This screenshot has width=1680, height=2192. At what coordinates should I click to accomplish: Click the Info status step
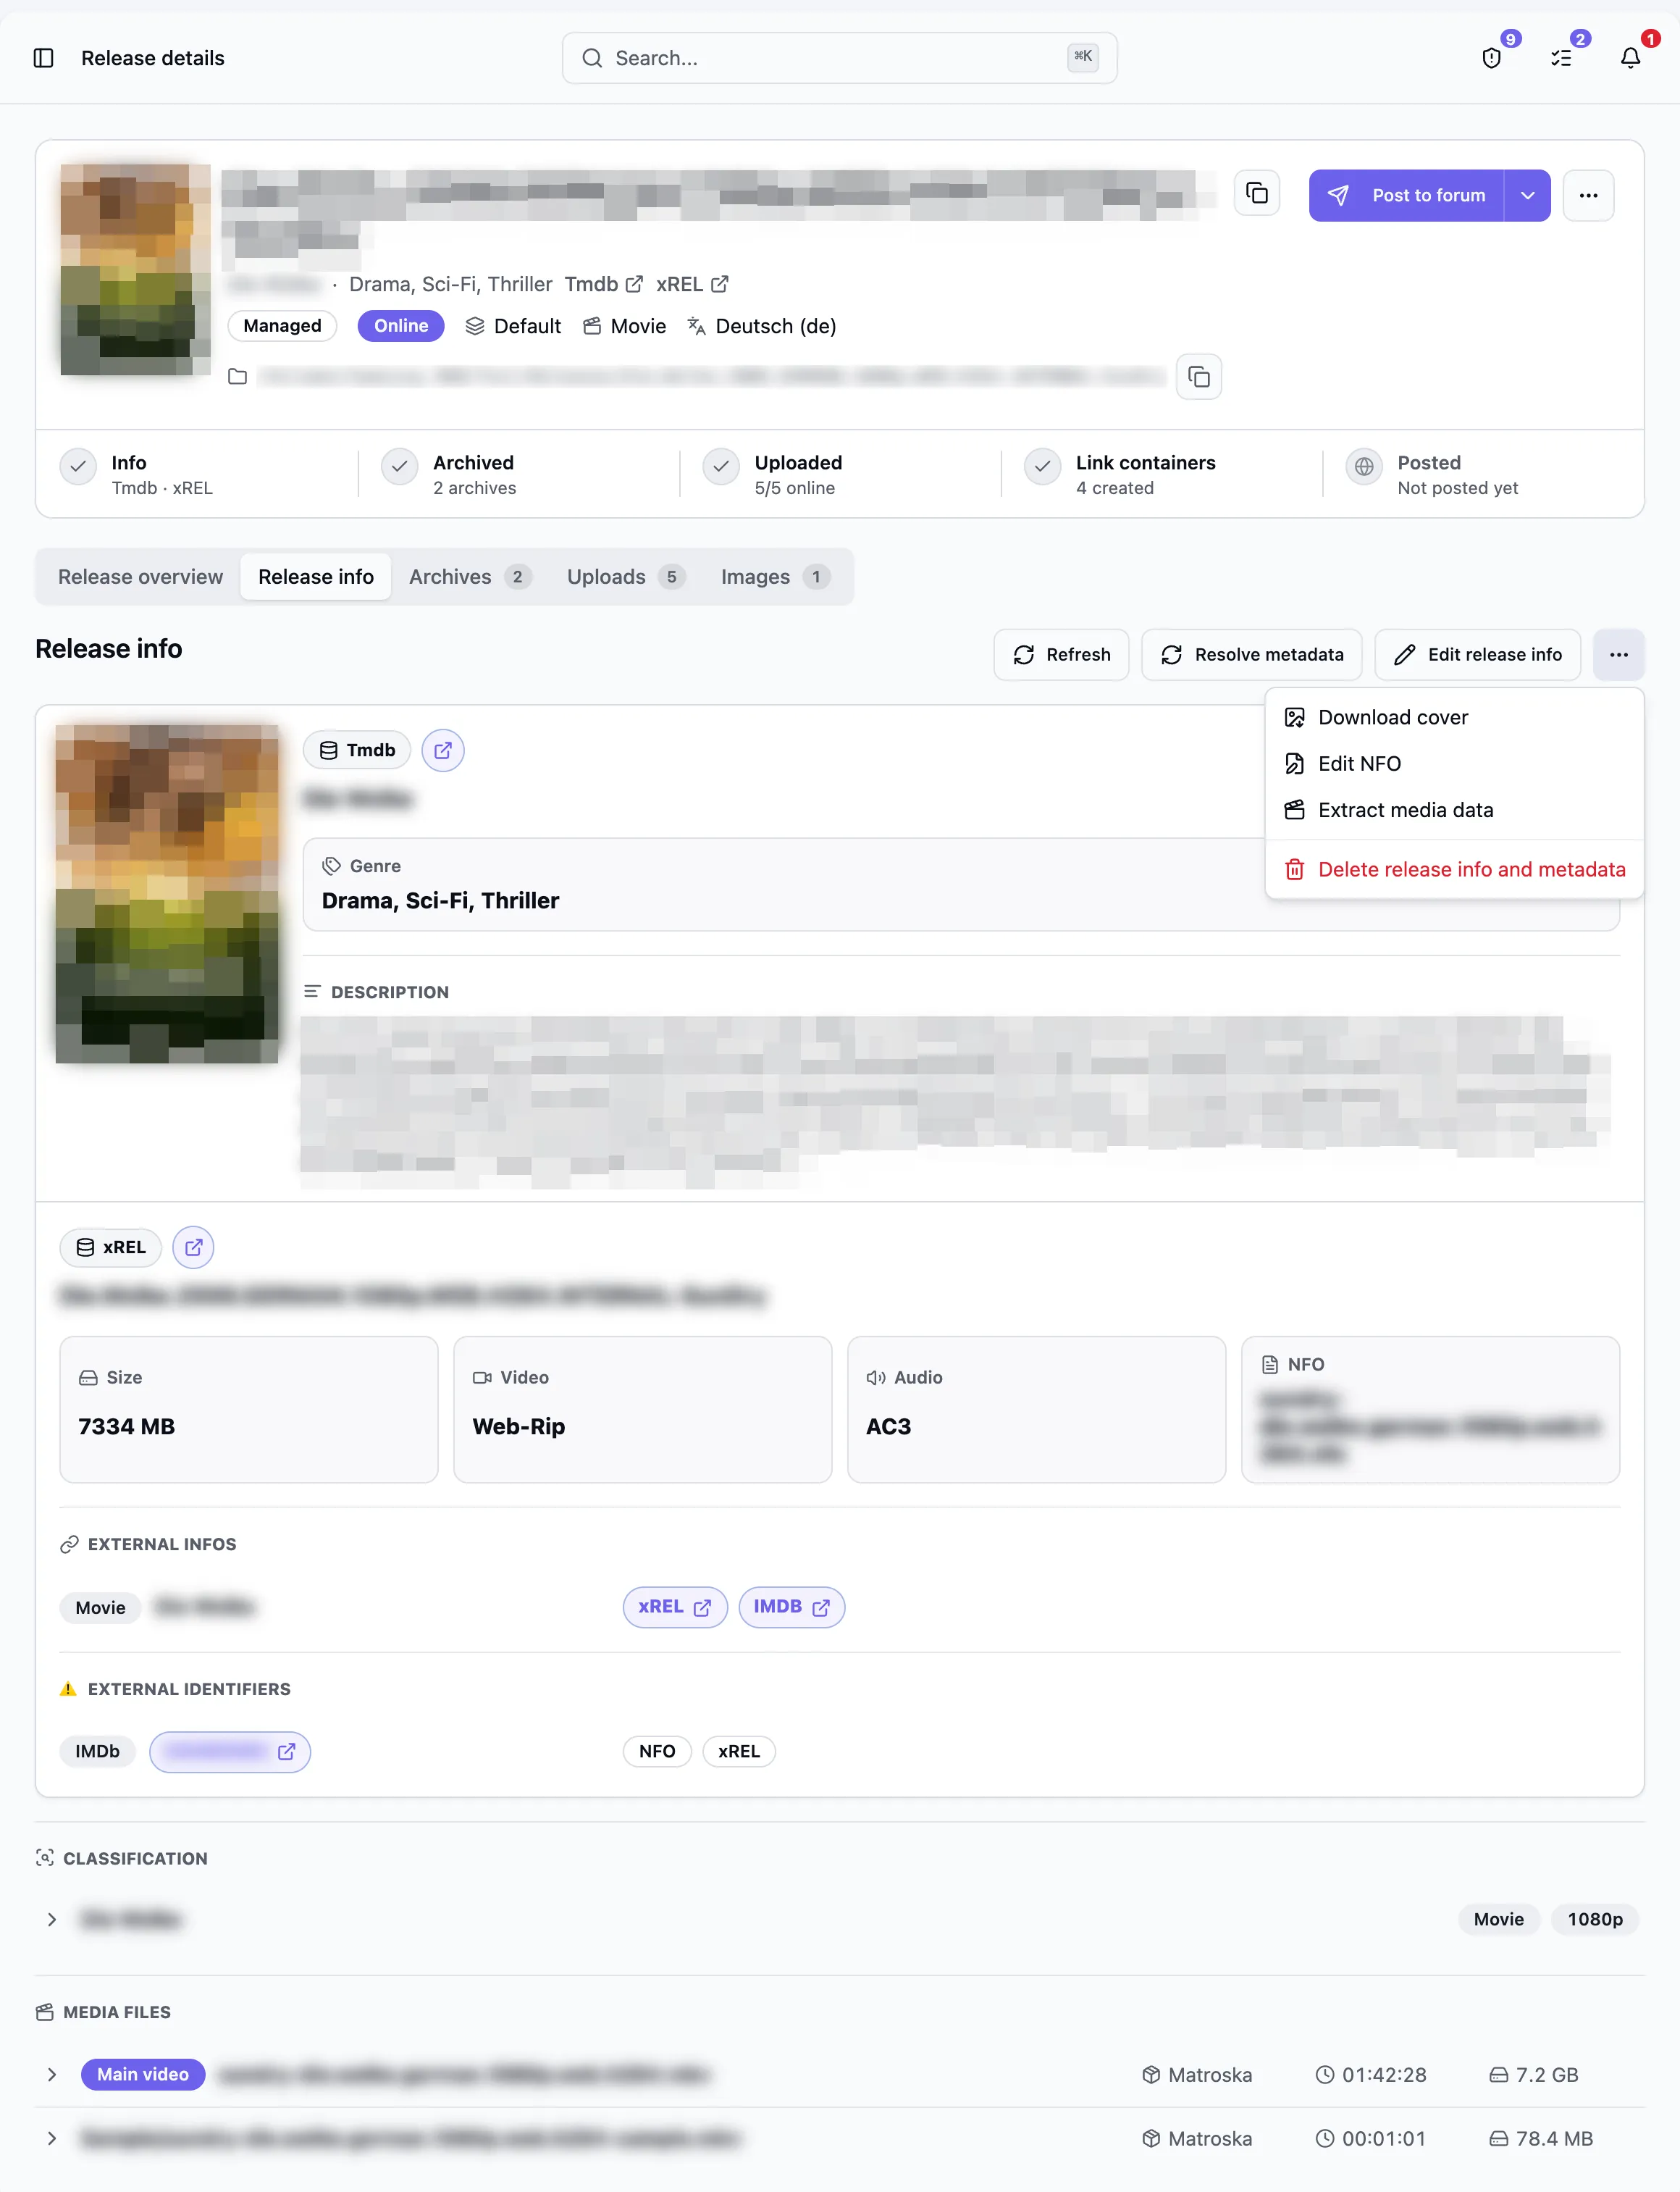(137, 474)
